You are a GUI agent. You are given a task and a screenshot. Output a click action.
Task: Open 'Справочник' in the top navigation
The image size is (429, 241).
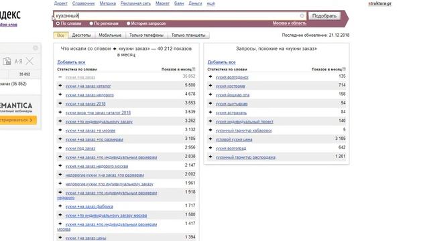pyautogui.click(x=83, y=3)
